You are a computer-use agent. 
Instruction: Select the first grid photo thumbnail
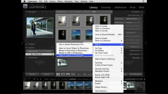62,21
